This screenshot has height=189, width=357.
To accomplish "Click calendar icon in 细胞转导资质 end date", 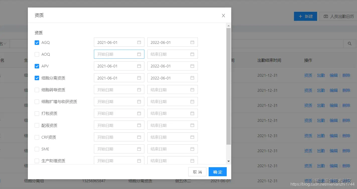I will (192, 89).
